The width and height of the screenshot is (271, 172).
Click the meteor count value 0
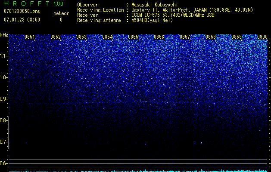point(61,20)
